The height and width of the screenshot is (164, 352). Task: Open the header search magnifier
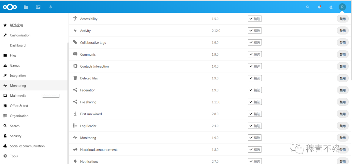[x=308, y=7]
